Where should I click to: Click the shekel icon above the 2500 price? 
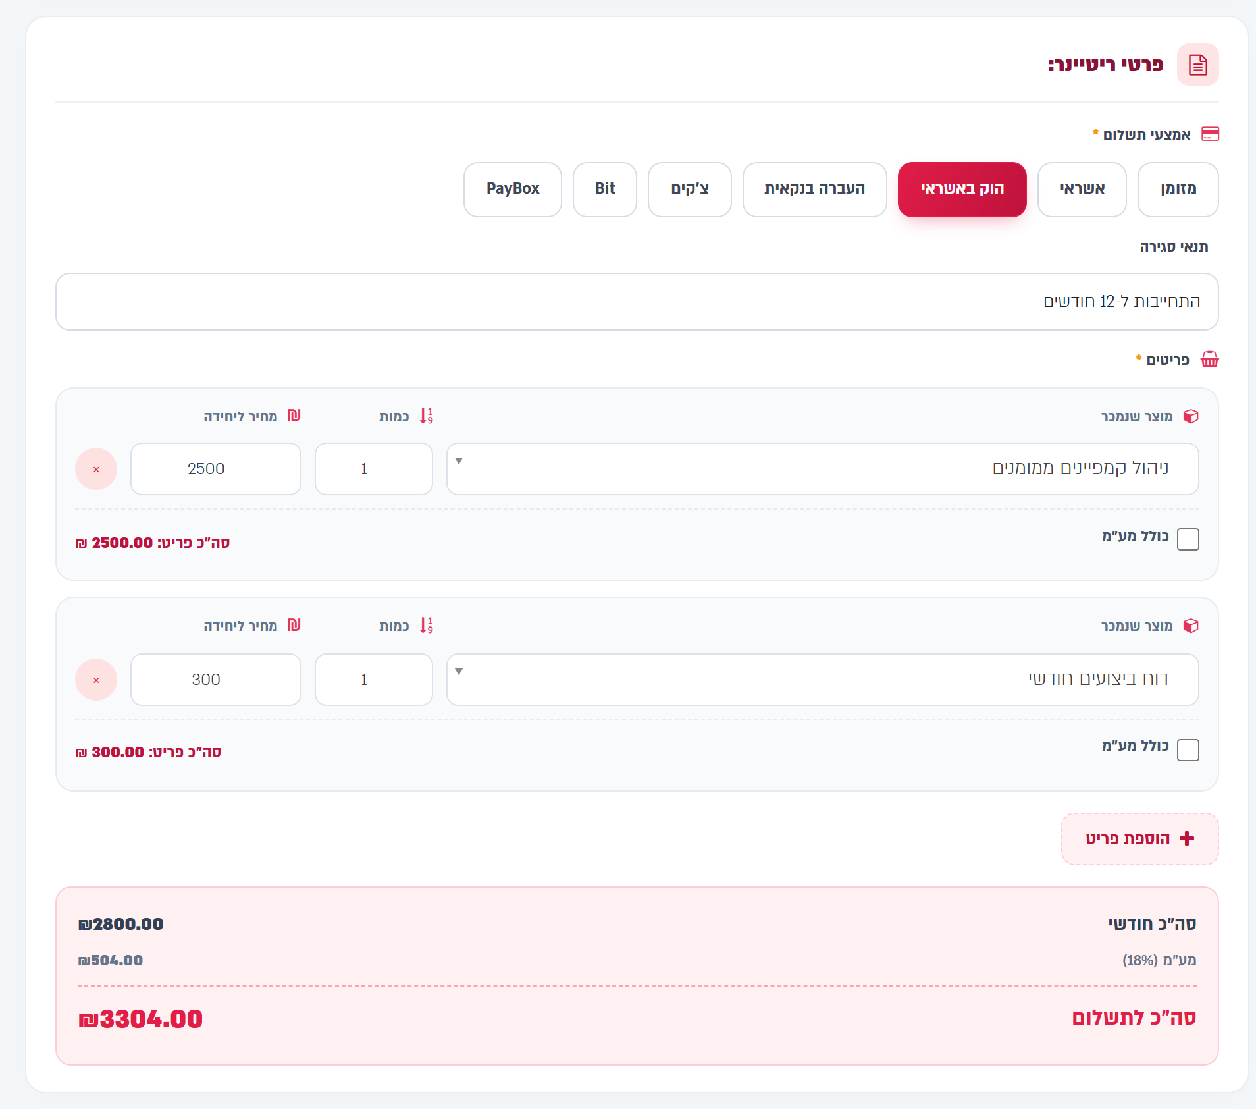pyautogui.click(x=294, y=416)
